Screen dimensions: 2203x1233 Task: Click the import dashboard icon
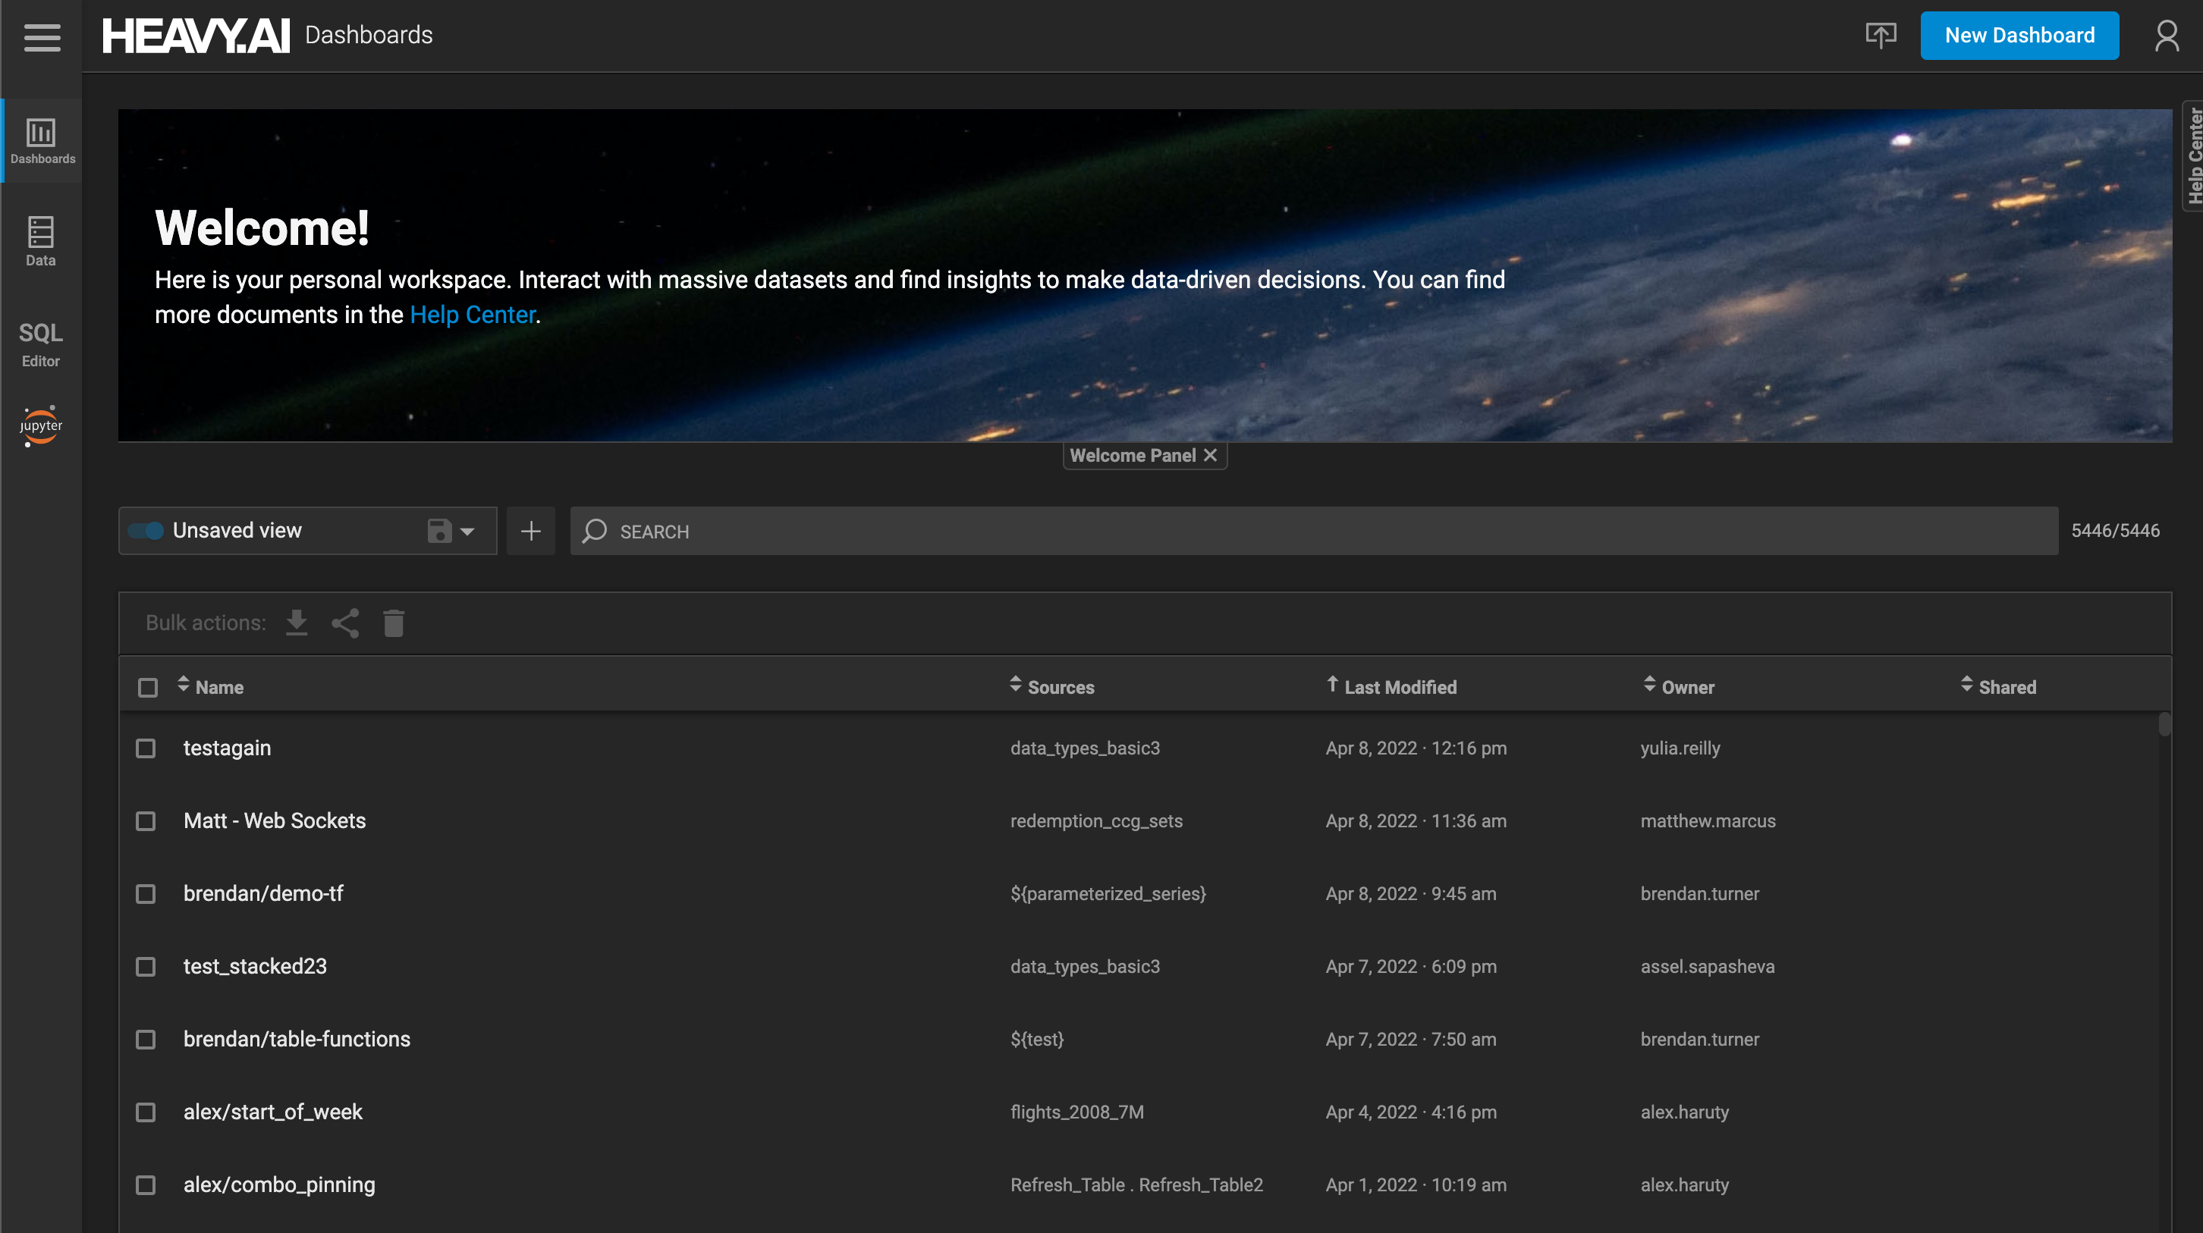pyautogui.click(x=1880, y=35)
